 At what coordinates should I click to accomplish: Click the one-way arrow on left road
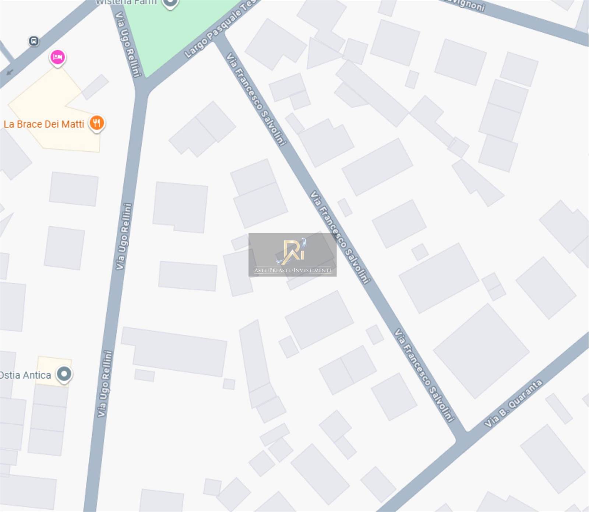pyautogui.click(x=10, y=72)
